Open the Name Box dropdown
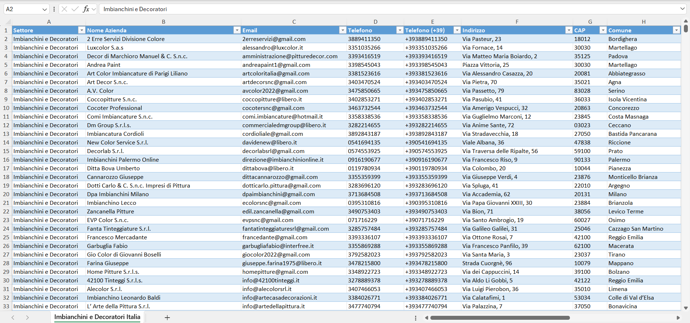Viewport: 690px width, 323px height. coord(45,9)
